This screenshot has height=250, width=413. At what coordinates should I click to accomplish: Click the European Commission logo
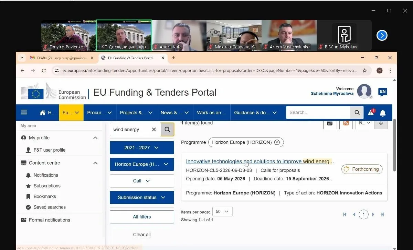tap(53, 92)
